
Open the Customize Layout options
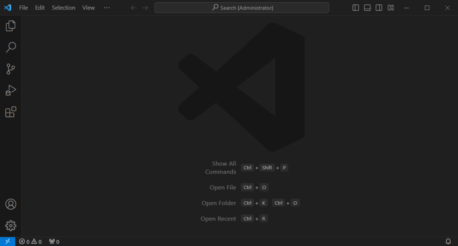390,8
